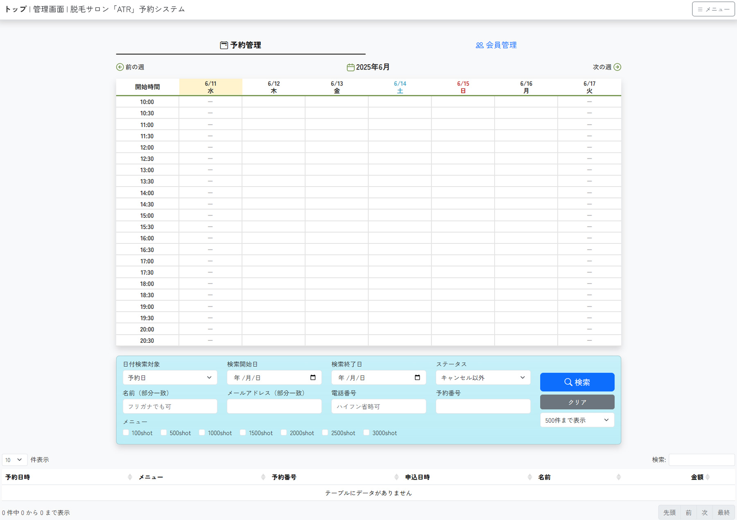Sort by 申込日時 column arrows
Viewport: 737px width, 520px height.
tap(530, 477)
